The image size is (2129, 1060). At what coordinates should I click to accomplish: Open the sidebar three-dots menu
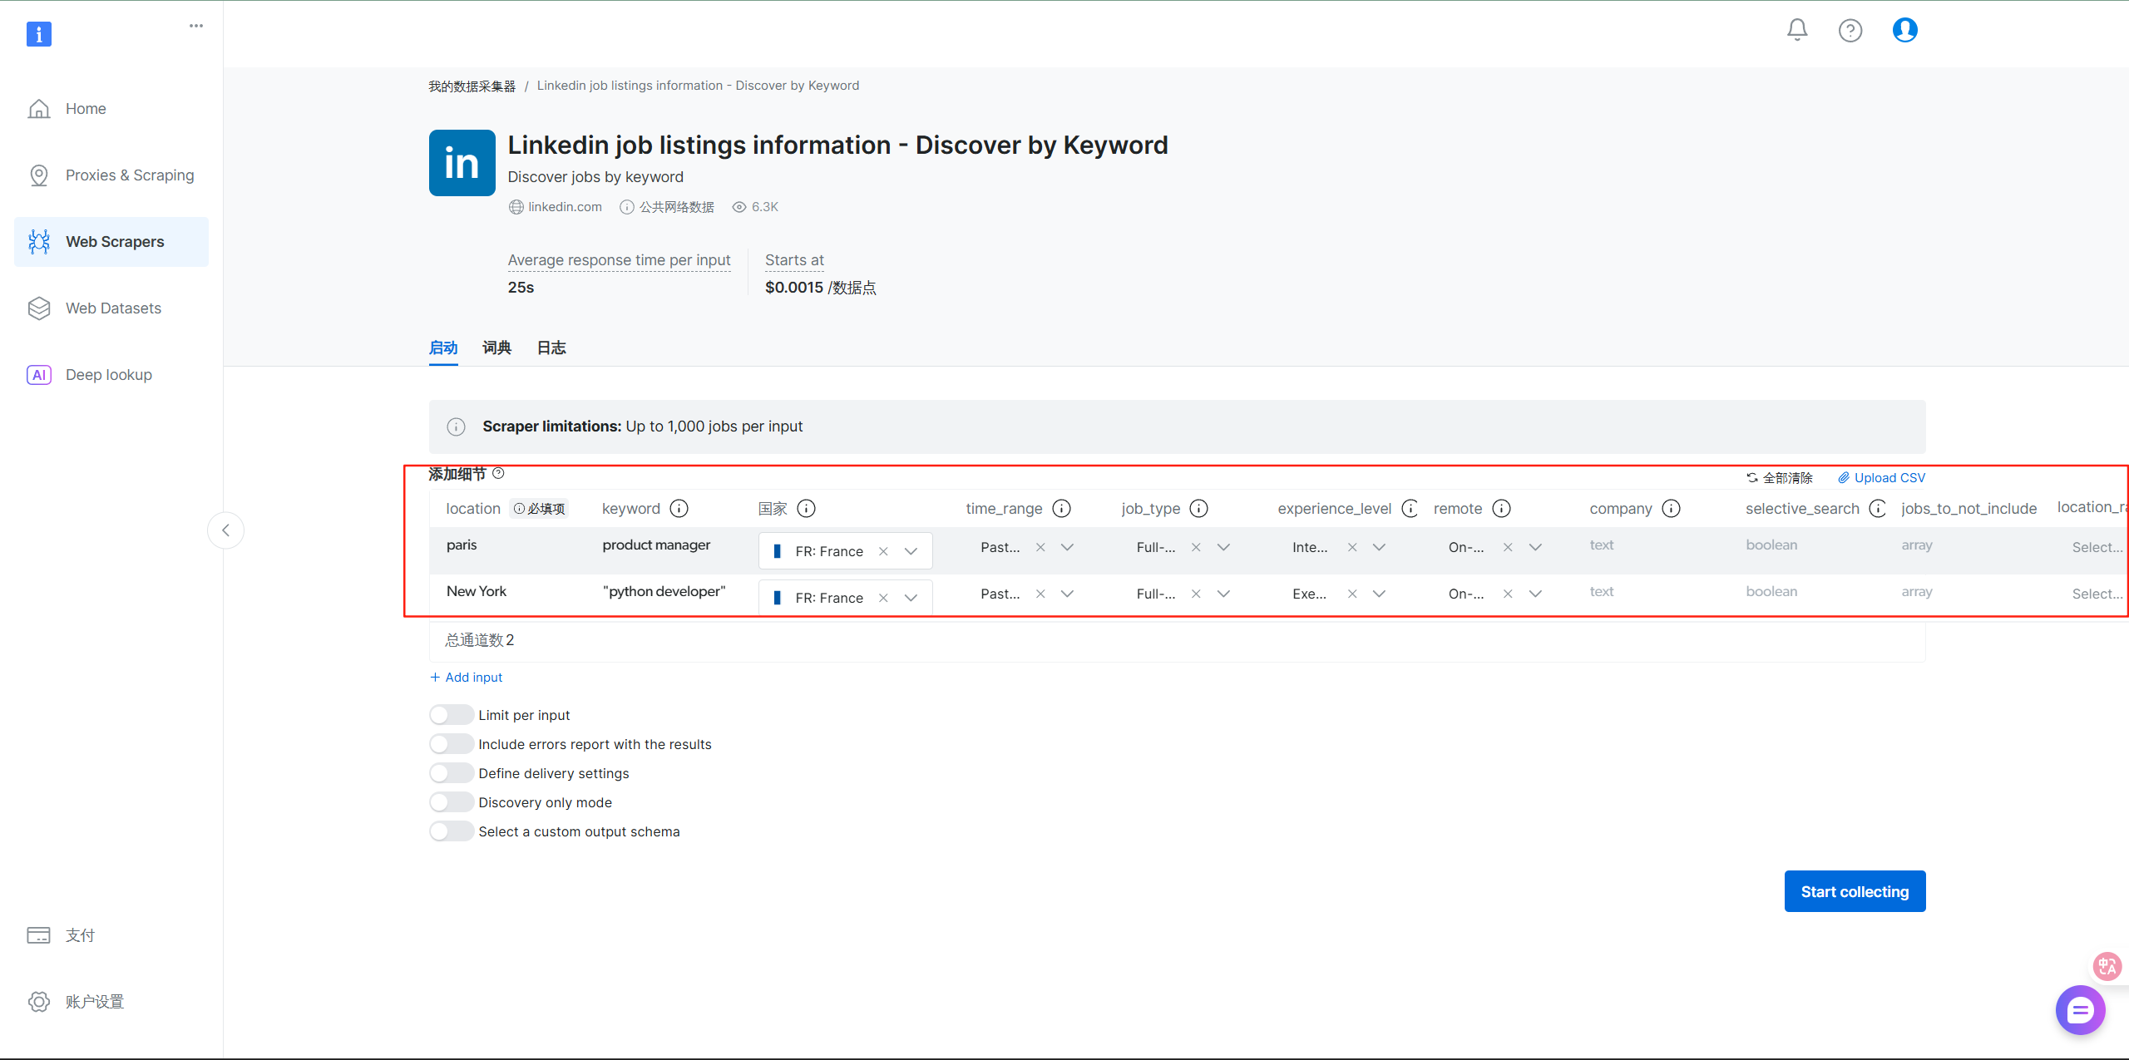pos(196,26)
